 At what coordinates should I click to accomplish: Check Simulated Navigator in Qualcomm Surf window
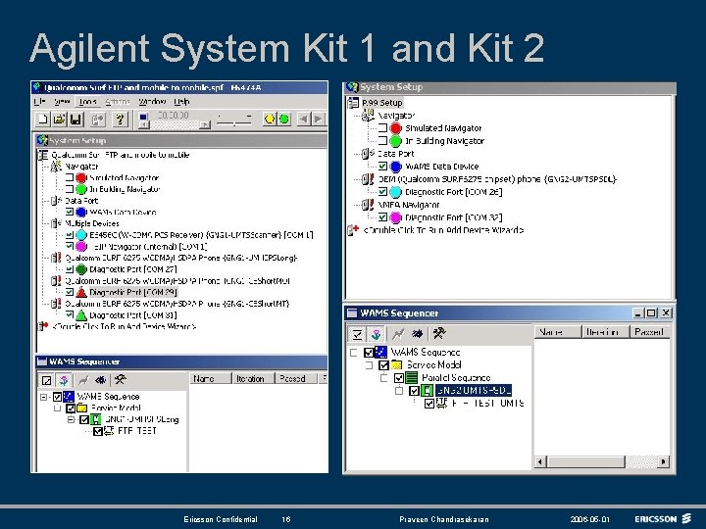(70, 177)
